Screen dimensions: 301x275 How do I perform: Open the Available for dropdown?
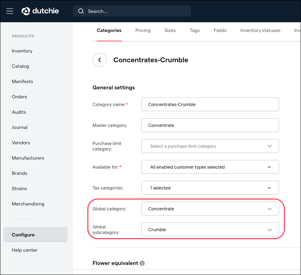210,167
